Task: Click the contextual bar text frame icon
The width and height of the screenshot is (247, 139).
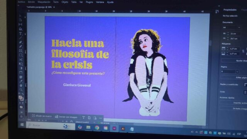Action: click(x=83, y=117)
